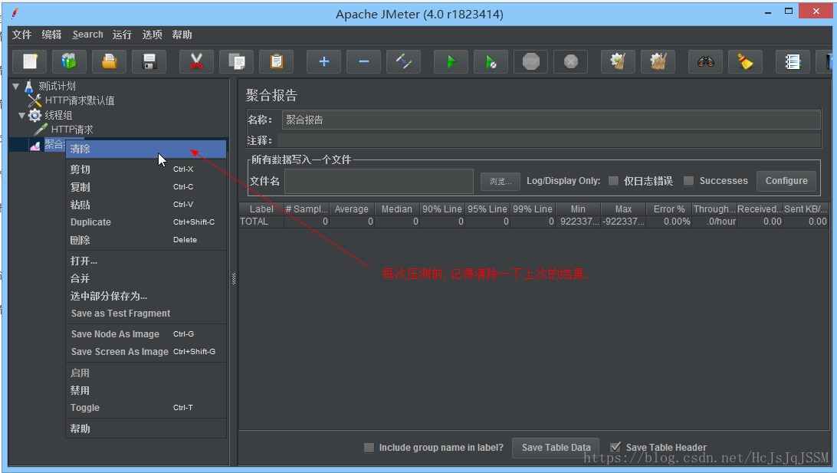Click Start no pauses icon
The width and height of the screenshot is (837, 473).
[491, 61]
